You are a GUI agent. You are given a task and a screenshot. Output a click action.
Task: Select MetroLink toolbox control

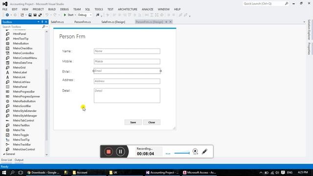[19, 77]
